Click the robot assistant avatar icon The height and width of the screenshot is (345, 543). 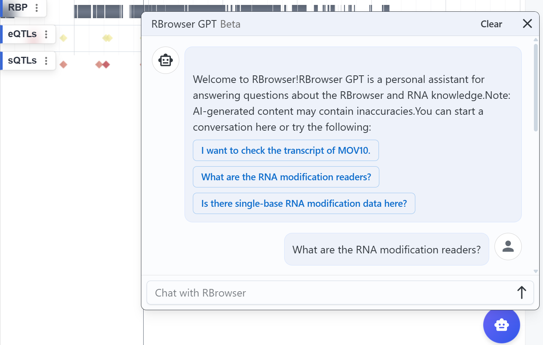(166, 60)
